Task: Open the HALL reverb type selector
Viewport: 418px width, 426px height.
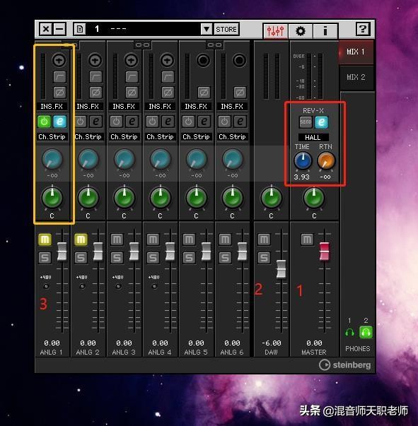Action: [313, 138]
